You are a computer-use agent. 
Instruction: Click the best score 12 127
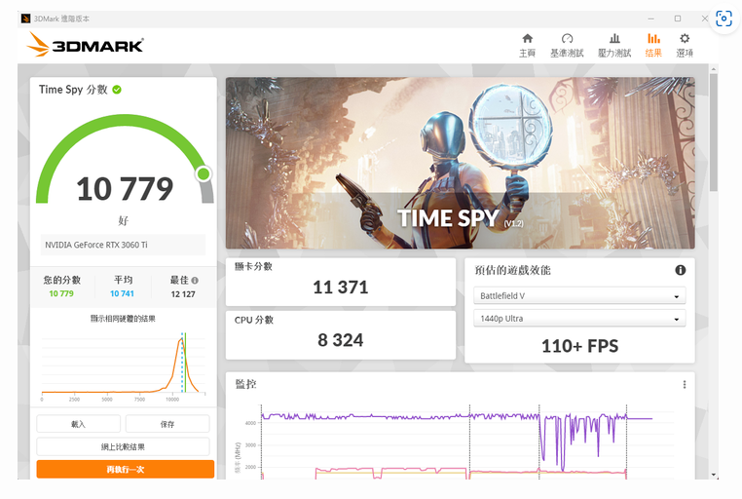(x=183, y=294)
